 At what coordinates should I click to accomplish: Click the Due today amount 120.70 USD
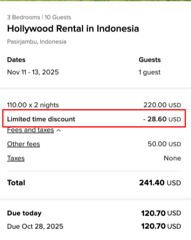coord(161,213)
